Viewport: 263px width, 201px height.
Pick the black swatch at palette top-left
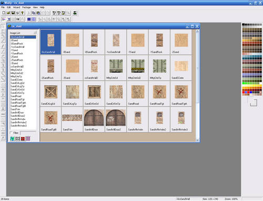[244, 24]
